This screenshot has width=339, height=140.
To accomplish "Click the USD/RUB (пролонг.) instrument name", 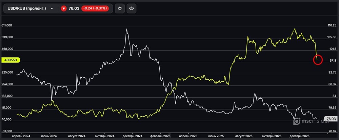I will coord(27,8).
